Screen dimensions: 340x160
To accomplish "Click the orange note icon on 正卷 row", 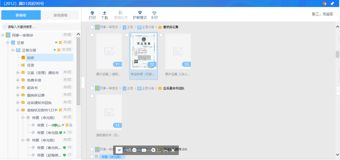I will point(60,42).
